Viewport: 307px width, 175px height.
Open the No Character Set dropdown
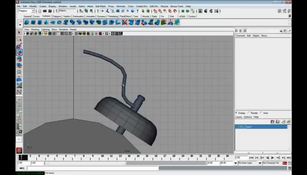[260, 163]
